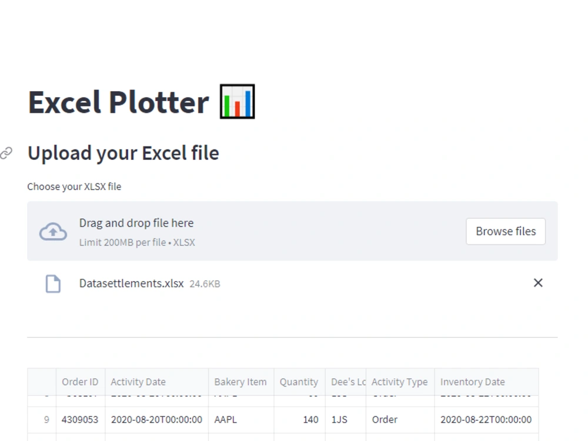The width and height of the screenshot is (588, 441).
Task: Click the Activity Type column header
Action: tap(400, 382)
